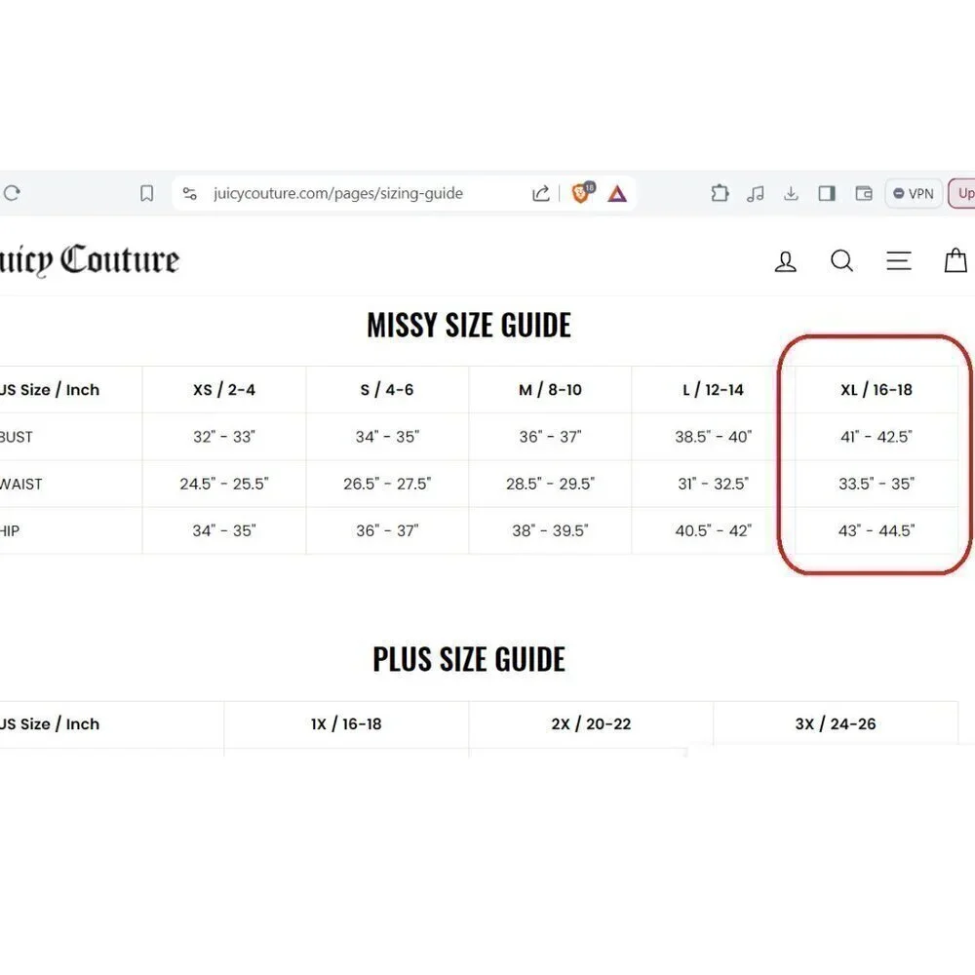Open the music playlist icon

(x=755, y=194)
